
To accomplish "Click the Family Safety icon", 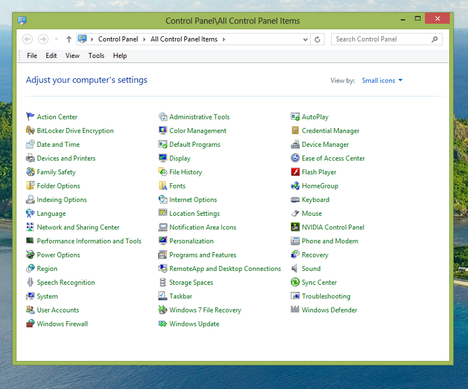I will [x=30, y=171].
